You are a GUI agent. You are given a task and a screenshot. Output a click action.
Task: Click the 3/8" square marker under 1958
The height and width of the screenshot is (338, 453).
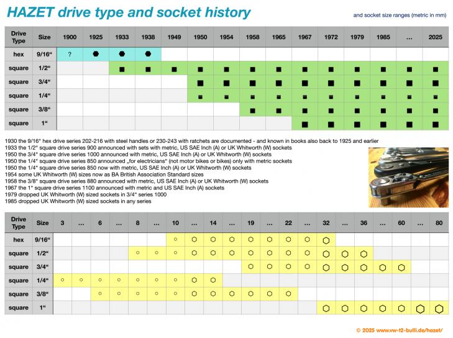[252, 111]
